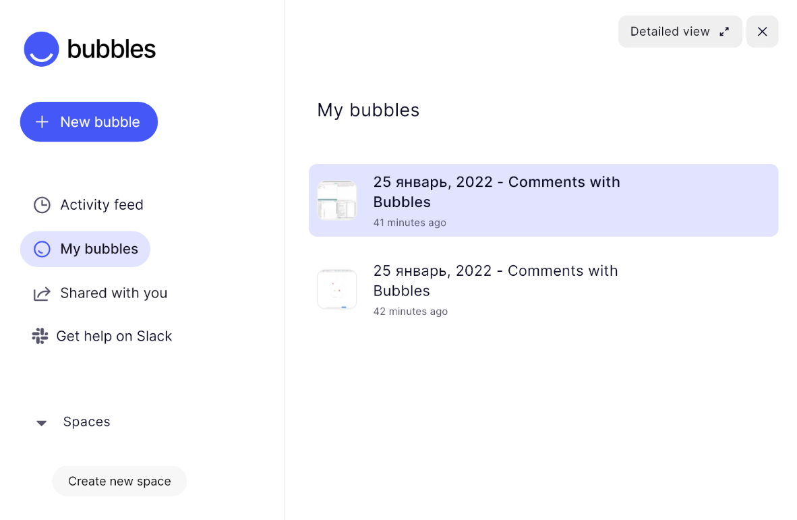The height and width of the screenshot is (520, 797).
Task: Collapse the Spaces section triangle
Action: click(x=42, y=423)
